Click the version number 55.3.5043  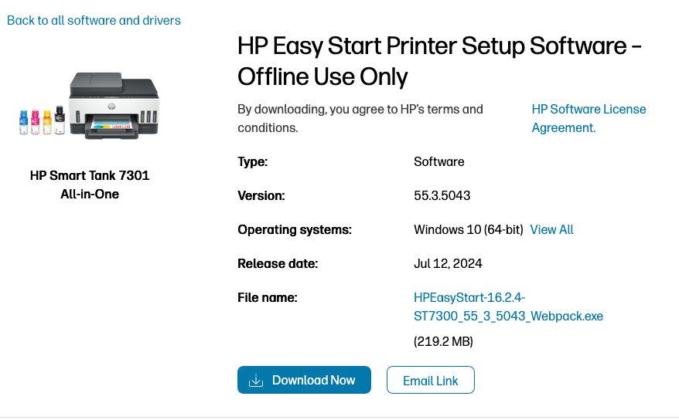click(442, 195)
